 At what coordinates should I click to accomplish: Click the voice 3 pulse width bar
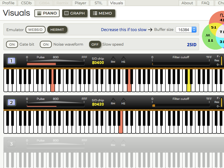tap(56, 147)
